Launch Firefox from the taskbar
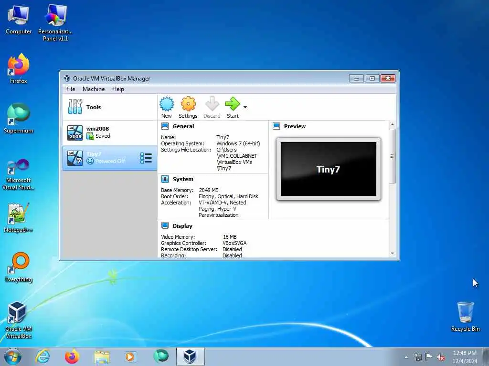 tap(72, 356)
